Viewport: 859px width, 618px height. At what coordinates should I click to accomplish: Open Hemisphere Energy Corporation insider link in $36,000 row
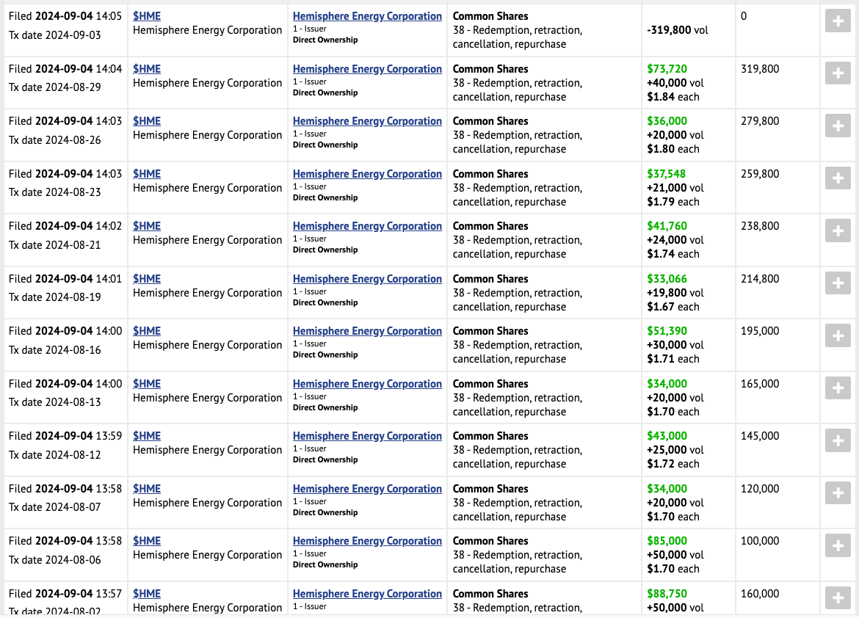tap(367, 121)
